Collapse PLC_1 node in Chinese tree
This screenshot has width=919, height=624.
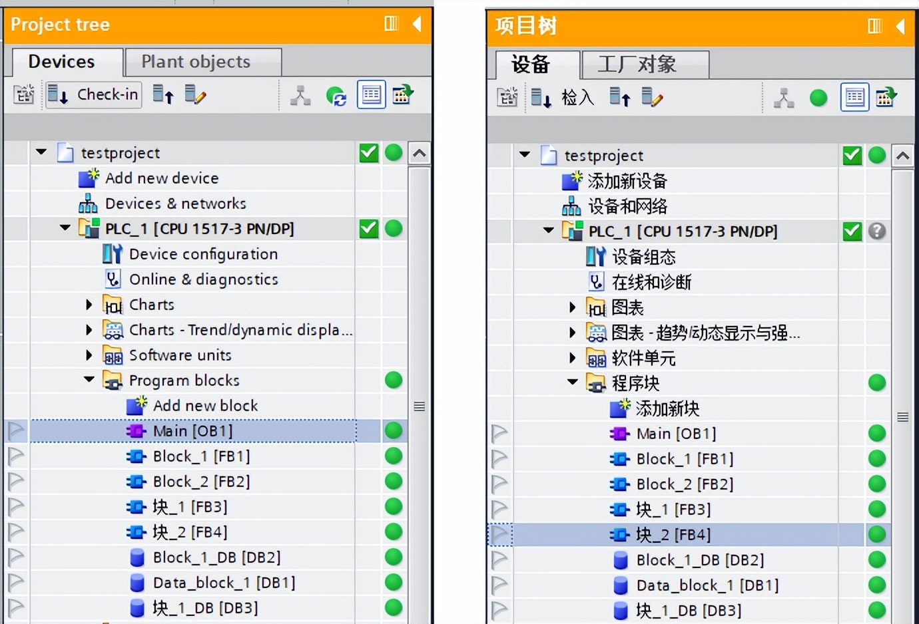[548, 231]
